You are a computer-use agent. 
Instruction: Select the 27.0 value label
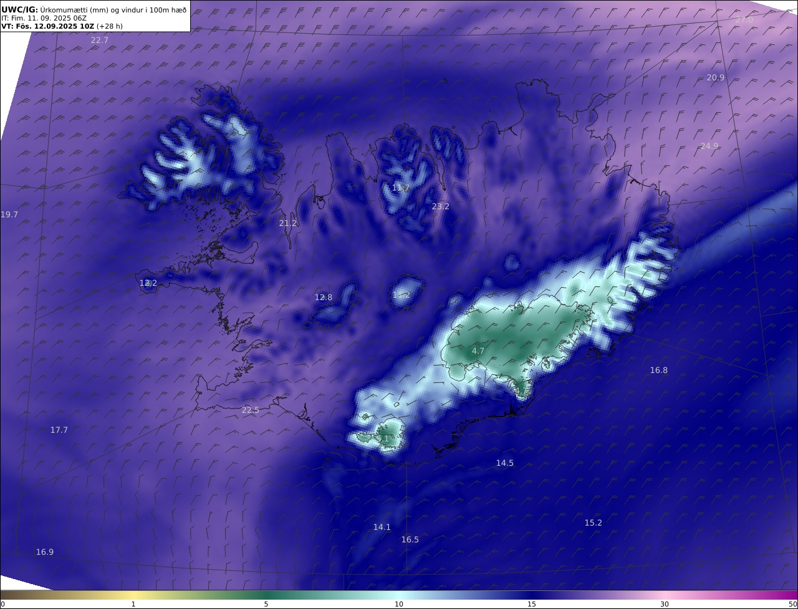coord(744,20)
